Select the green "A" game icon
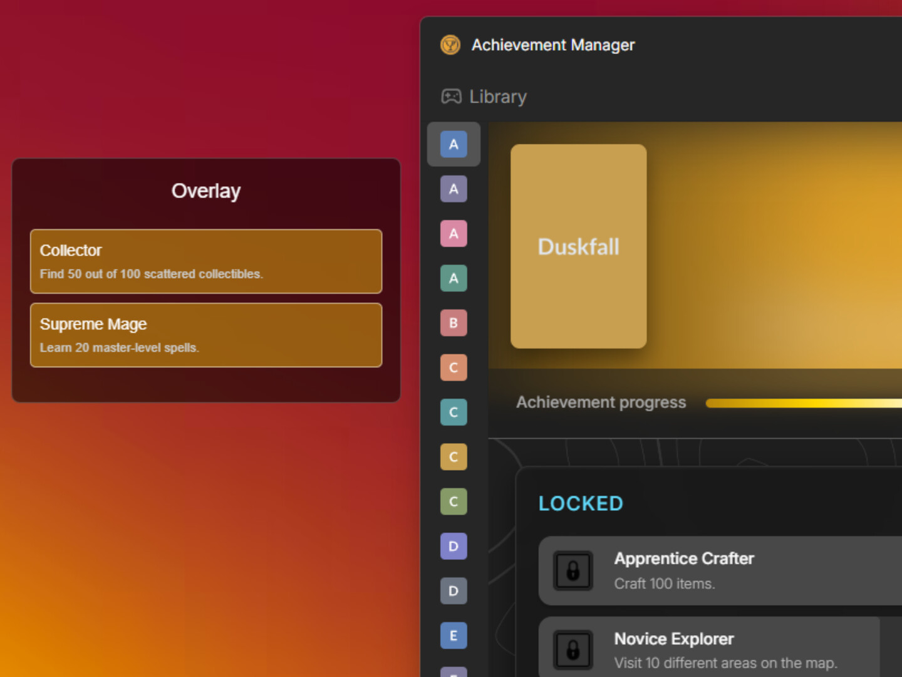The width and height of the screenshot is (902, 677). pos(453,278)
